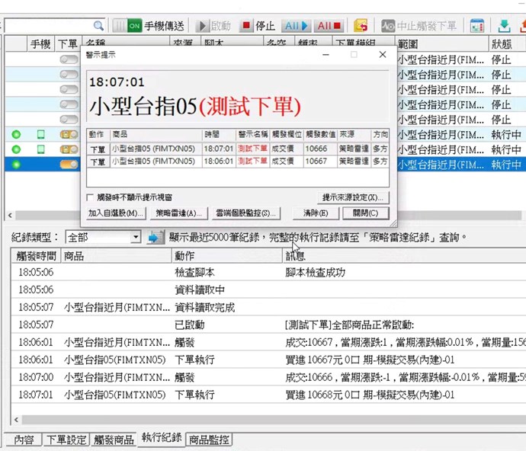Check 觸發時不顯示提示視窗 checkbox
The image size is (526, 451).
click(91, 197)
